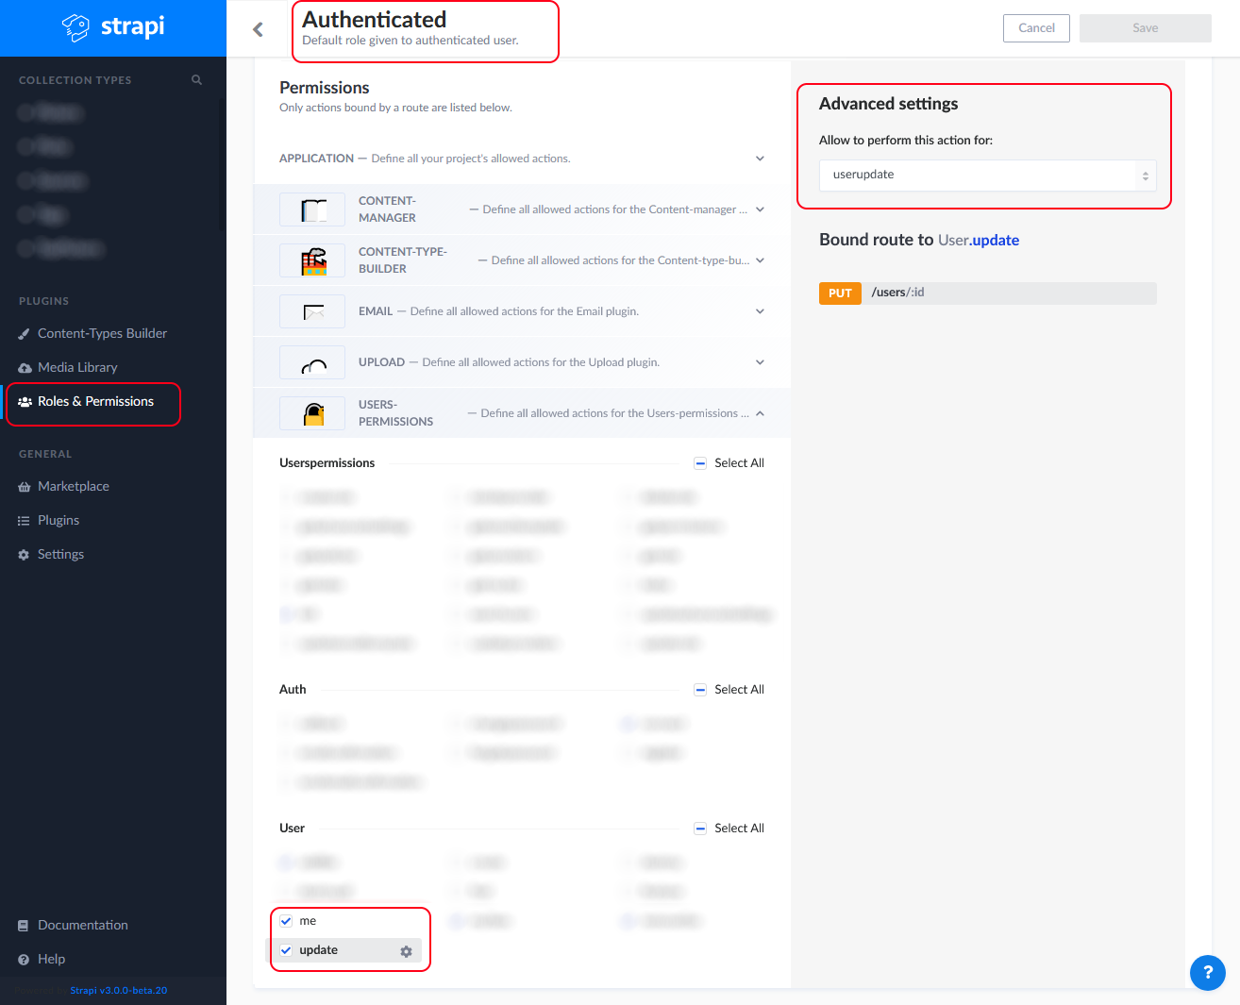The height and width of the screenshot is (1005, 1240).
Task: Click the blue help question mark button
Action: point(1207,972)
